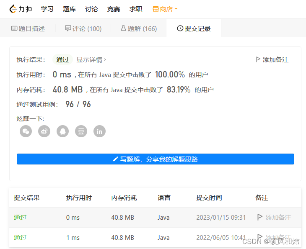The image size is (306, 249).
Task: Open the 通过 submission from 2022/06/05
Action: [20, 238]
